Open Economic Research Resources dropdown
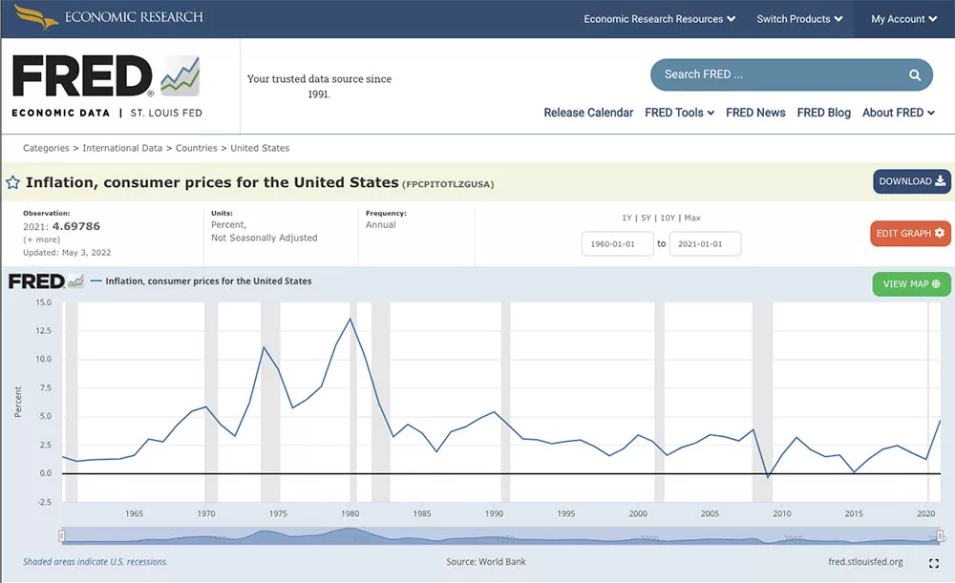Screen dimensions: 955x583 pyautogui.click(x=659, y=19)
